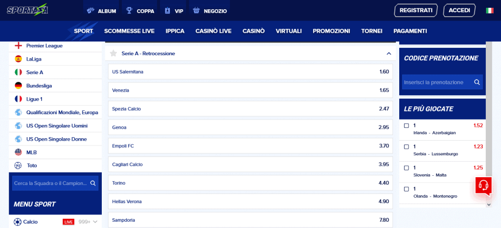Click the Accedi login button

[x=459, y=10]
